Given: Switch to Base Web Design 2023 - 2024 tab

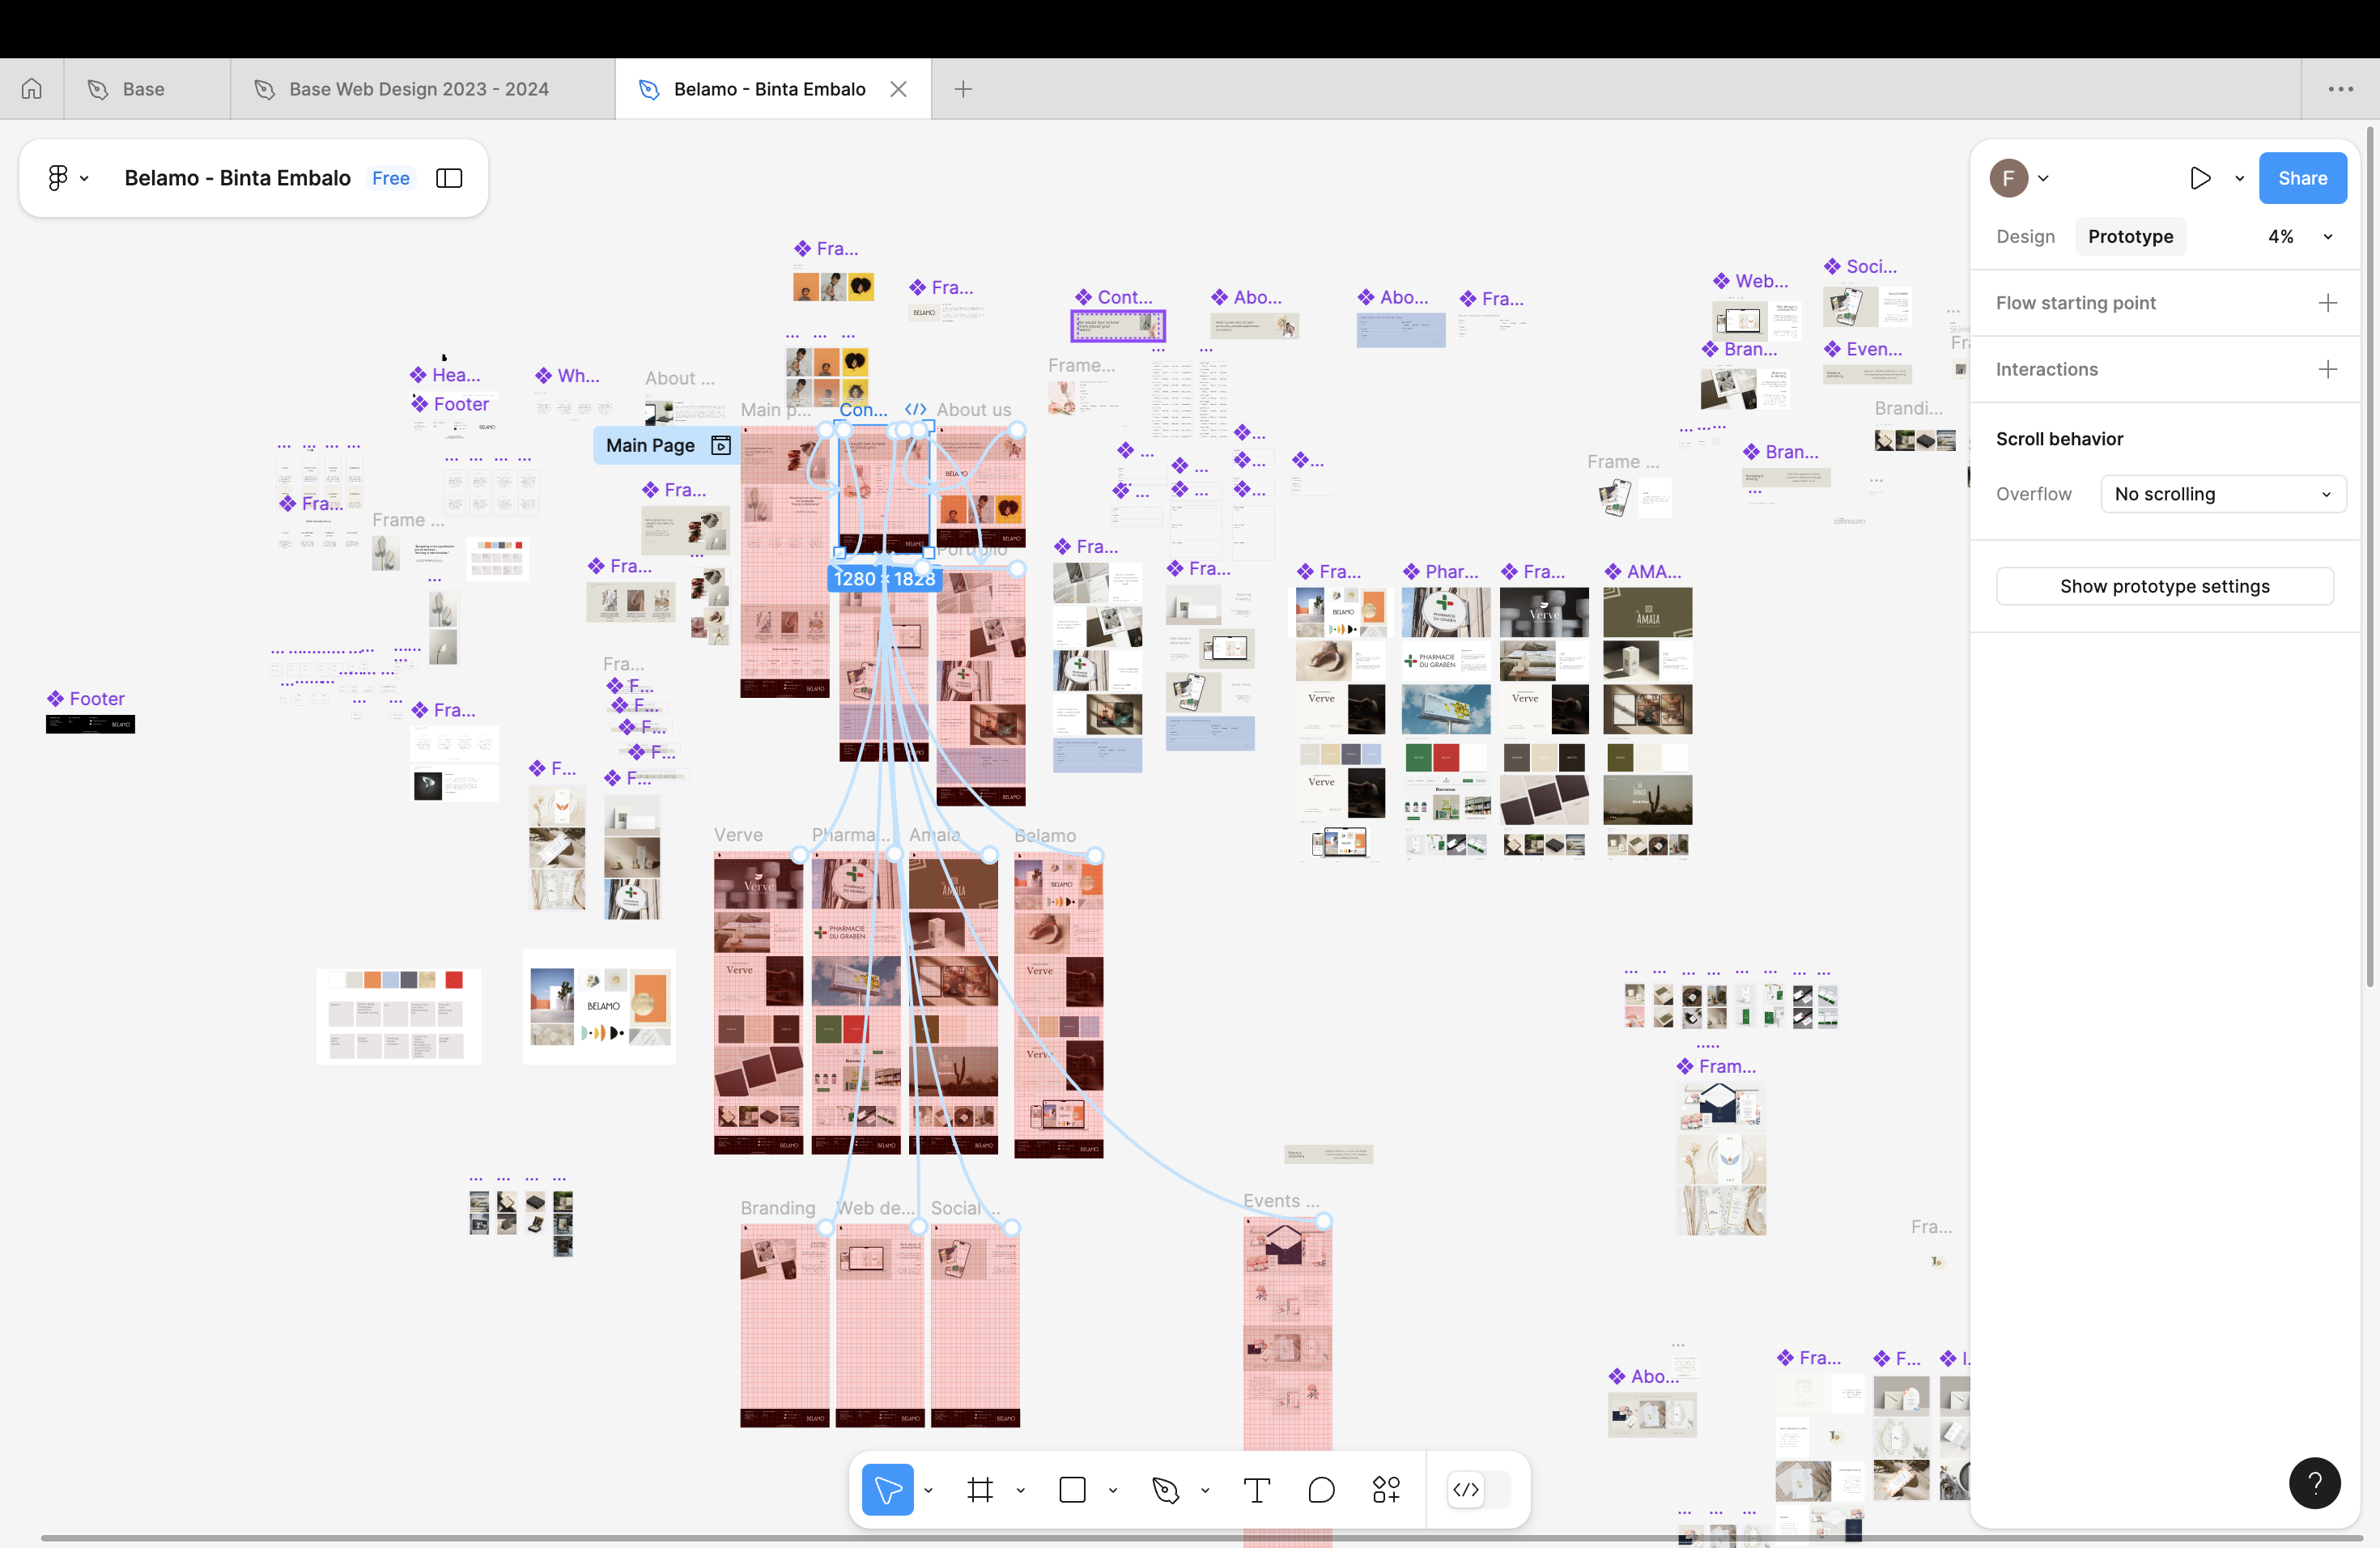Looking at the screenshot, I should 418,89.
